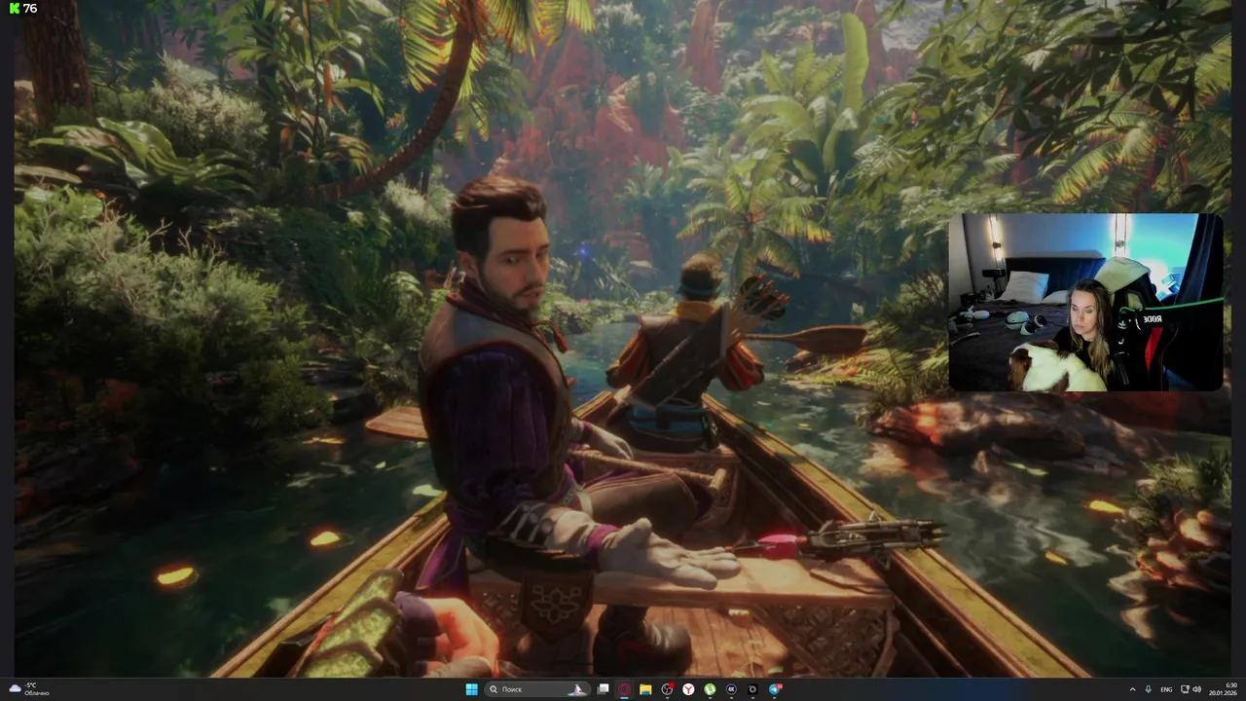Image resolution: width=1246 pixels, height=701 pixels.
Task: Switch to the Opera GX browser
Action: [624, 689]
